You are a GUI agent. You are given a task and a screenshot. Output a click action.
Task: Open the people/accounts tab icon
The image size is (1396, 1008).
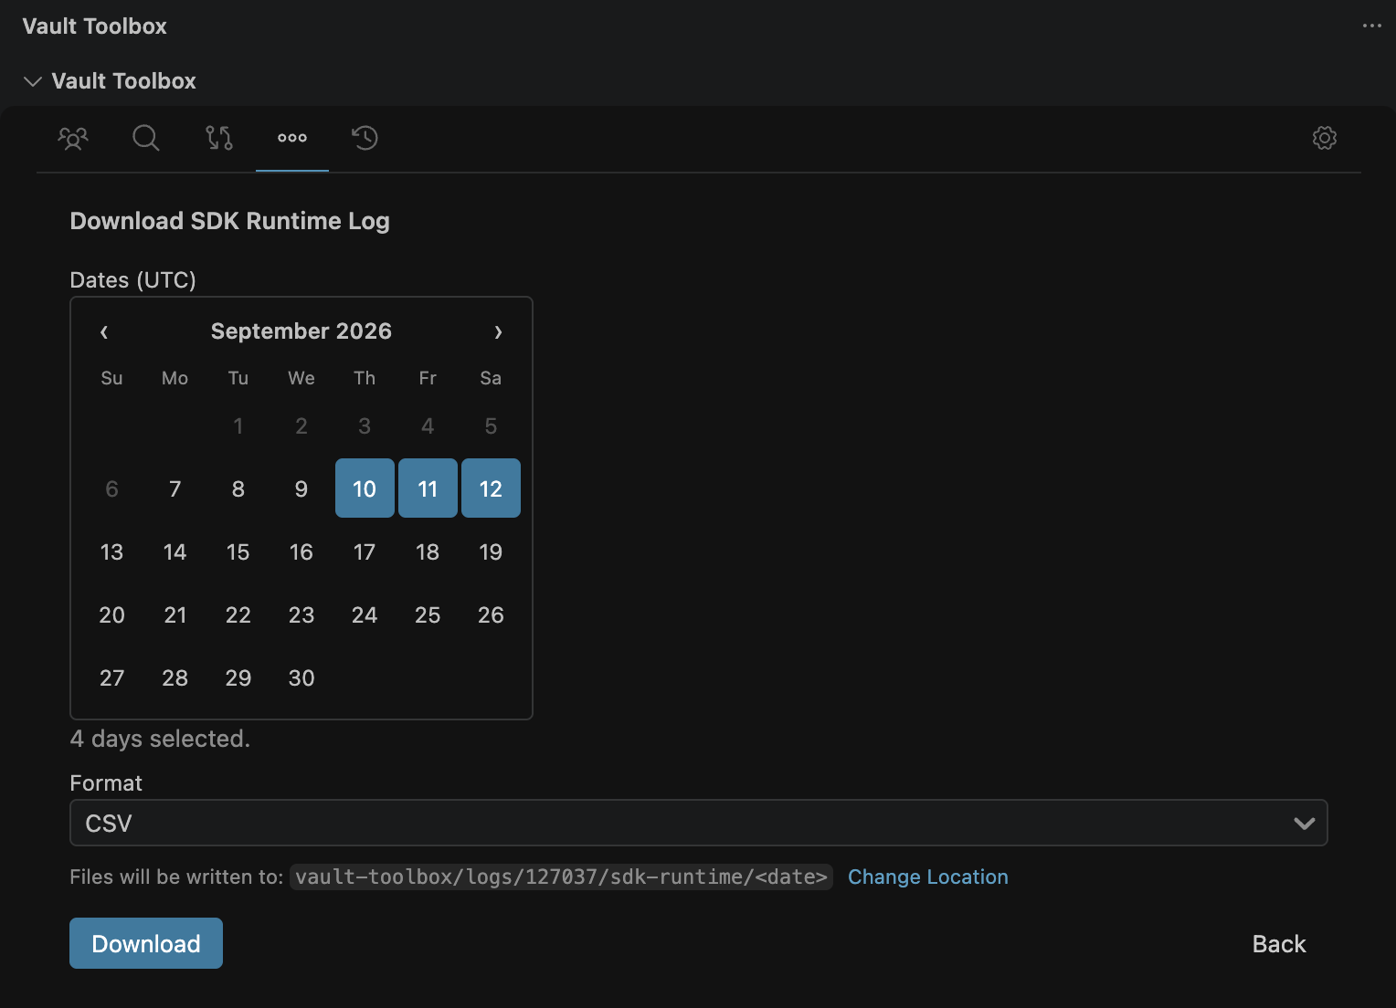[x=73, y=138]
